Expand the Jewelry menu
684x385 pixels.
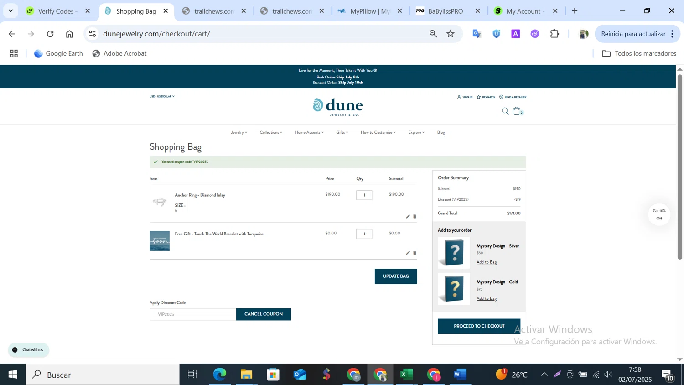click(x=239, y=132)
